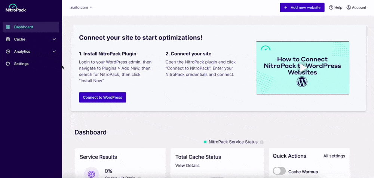374x178 pixels.
Task: Expand the Cache menu chevron
Action: coord(54,39)
